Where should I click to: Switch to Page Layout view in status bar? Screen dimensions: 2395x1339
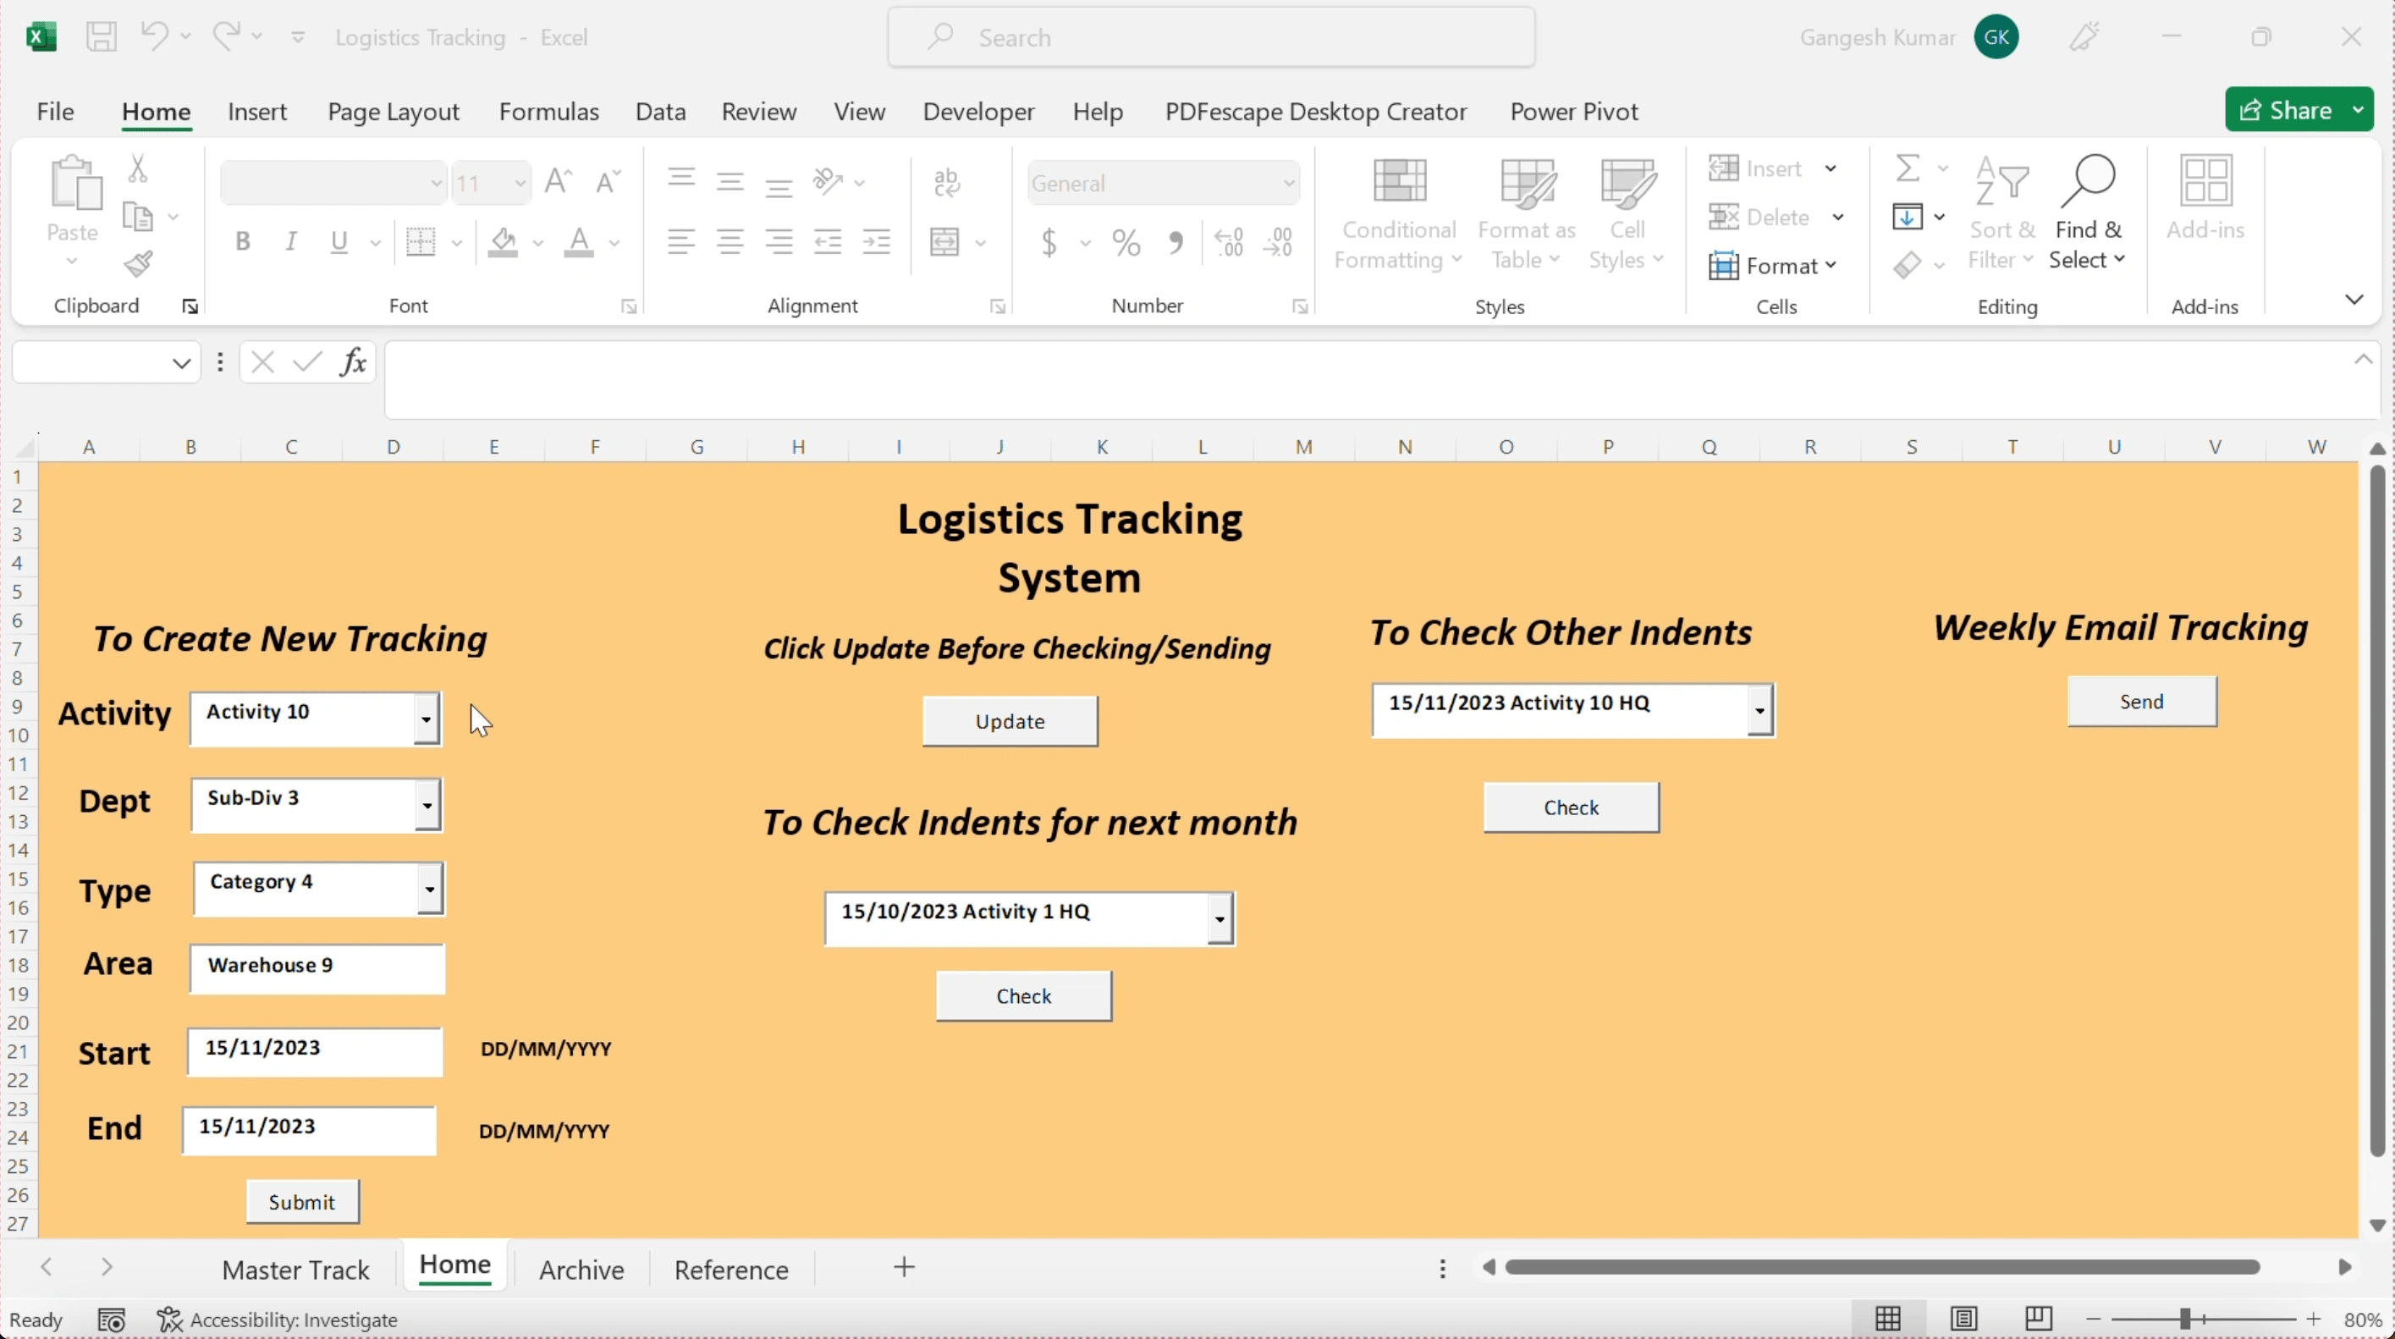click(1963, 1319)
